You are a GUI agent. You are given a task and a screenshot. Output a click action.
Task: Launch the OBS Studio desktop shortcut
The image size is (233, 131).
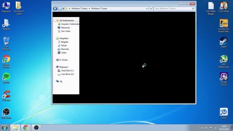pos(6,114)
